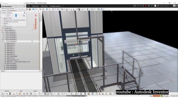
Task: Click the green load indicator in status bar
Action: (162, 96)
